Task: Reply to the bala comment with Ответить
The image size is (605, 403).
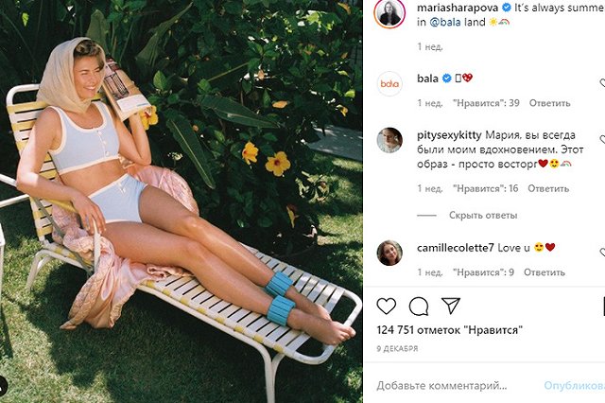Action: click(x=549, y=103)
